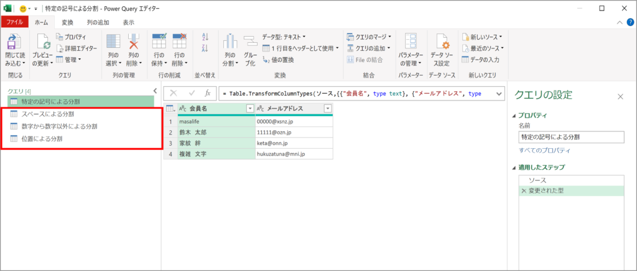Image resolution: width=637 pixels, height=271 pixels.
Task: Switch to the ホーム ribbon tab
Action: [42, 22]
